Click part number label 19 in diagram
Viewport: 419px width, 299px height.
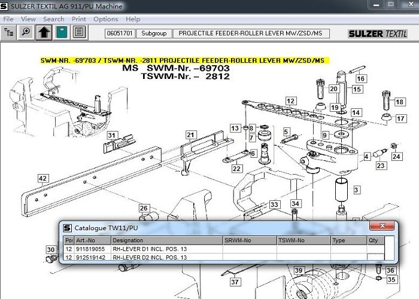(x=335, y=107)
